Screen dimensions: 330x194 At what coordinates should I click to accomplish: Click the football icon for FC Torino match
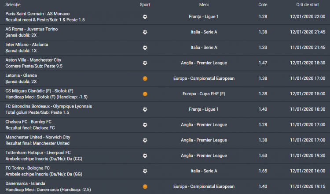[x=145, y=171]
